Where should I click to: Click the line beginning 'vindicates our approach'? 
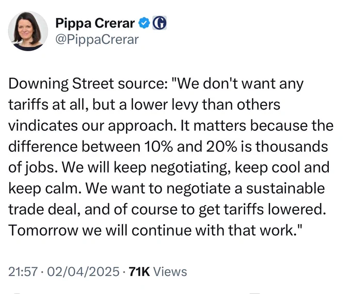171,126
